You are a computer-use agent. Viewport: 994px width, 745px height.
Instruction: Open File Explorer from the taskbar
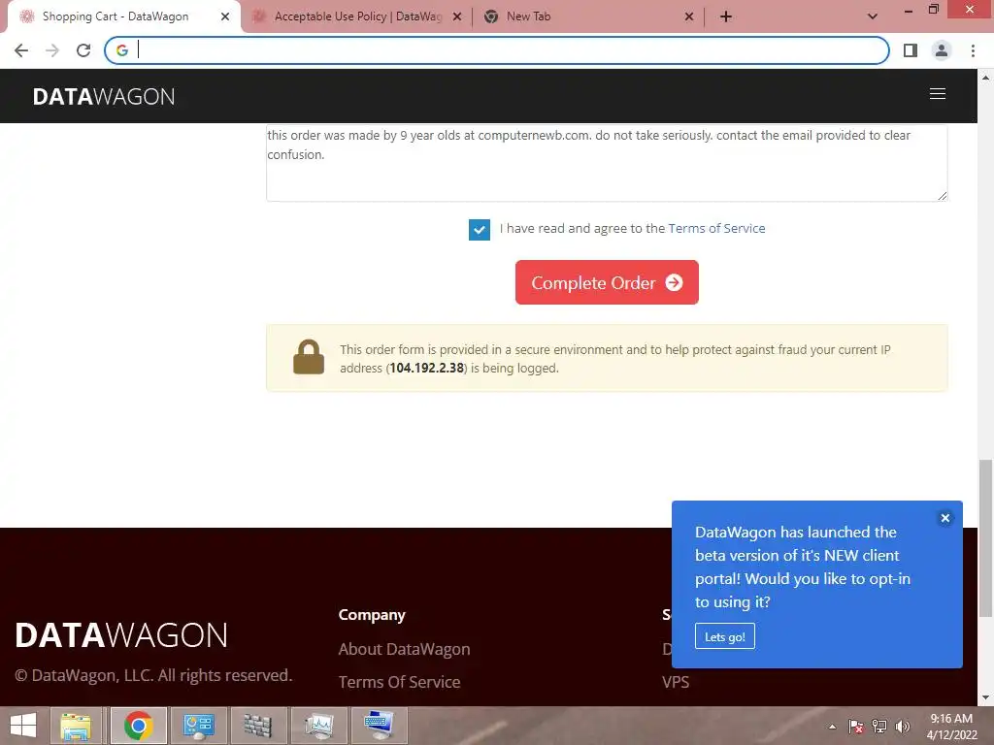tap(76, 726)
